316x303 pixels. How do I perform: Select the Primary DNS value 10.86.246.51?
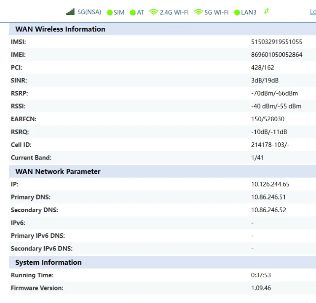coord(268,197)
